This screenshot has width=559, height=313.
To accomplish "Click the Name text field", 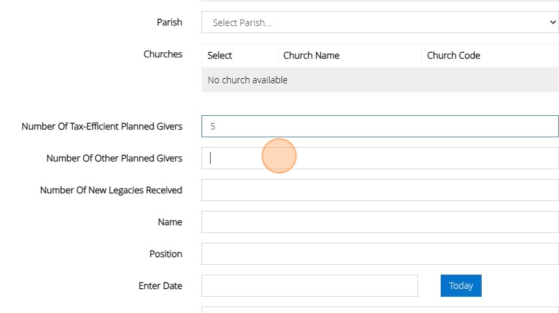I will click(x=380, y=222).
